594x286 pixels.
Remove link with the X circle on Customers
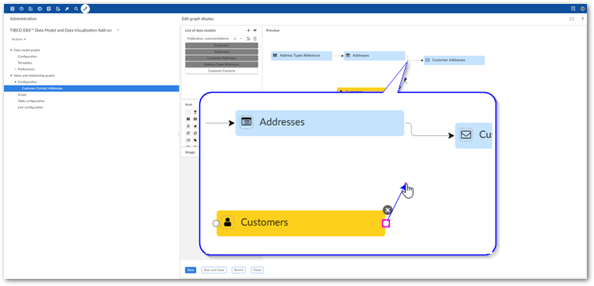coord(387,210)
